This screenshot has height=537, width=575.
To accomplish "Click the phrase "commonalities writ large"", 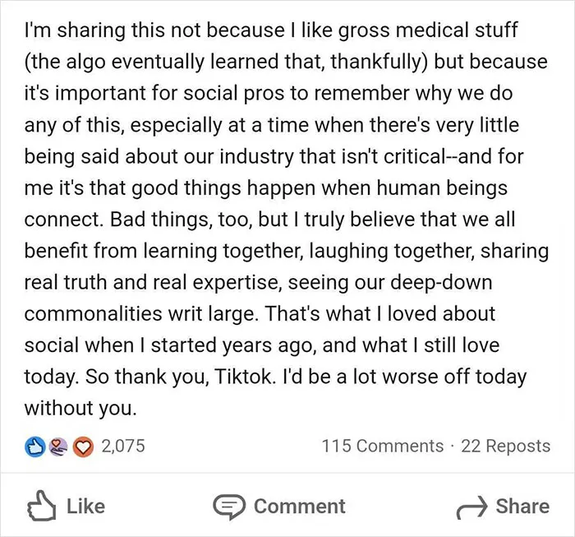I will 140,314.
